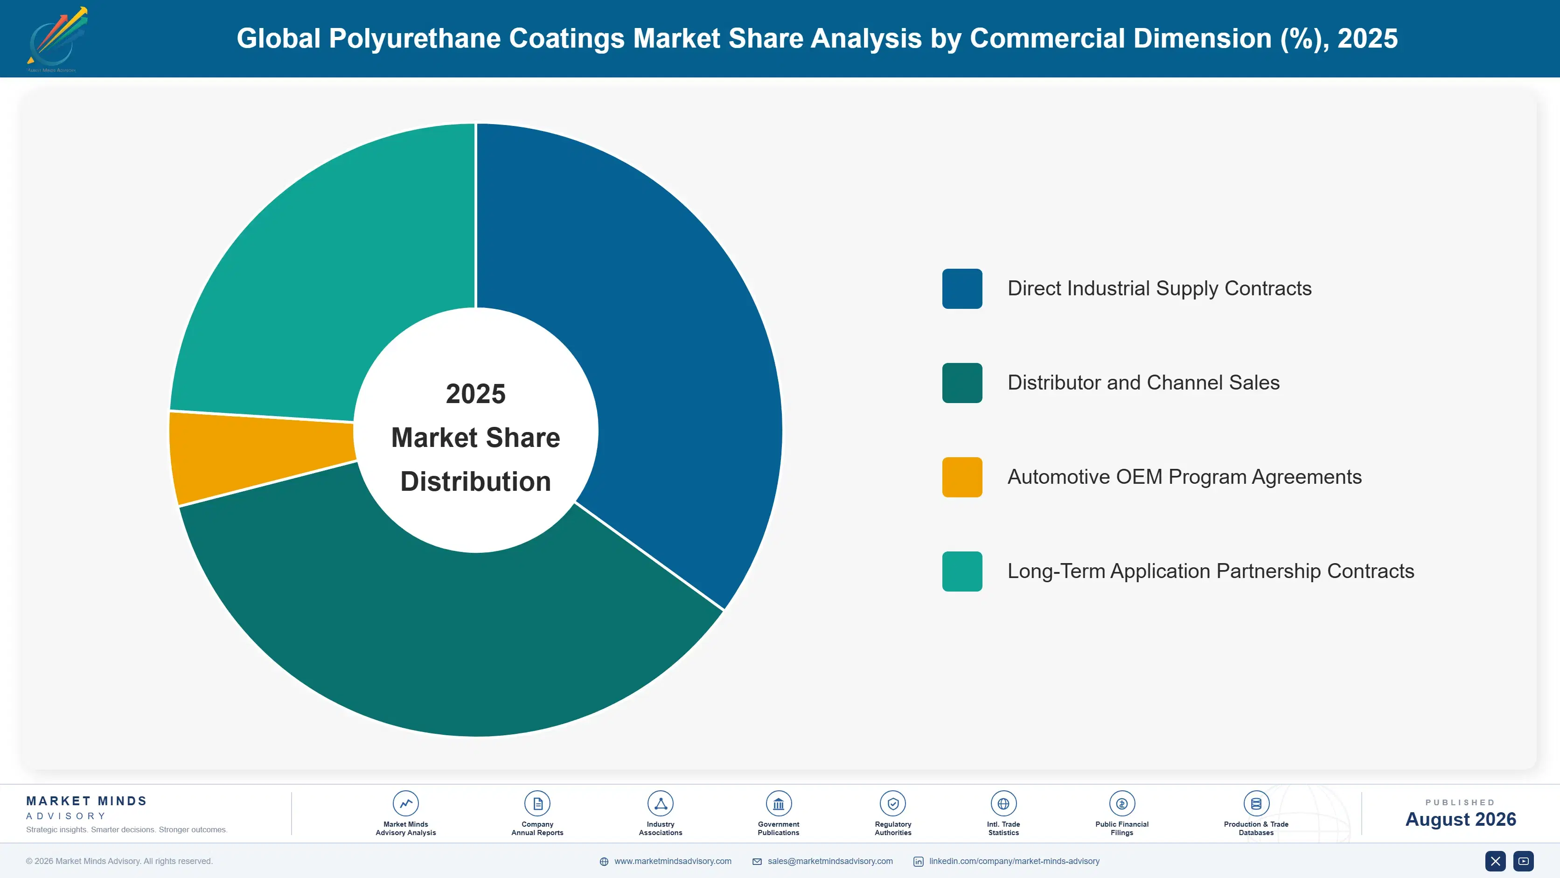The image size is (1560, 878).
Task: Click the teal Long-Term Application Partnership Contracts swatch
Action: (962, 571)
